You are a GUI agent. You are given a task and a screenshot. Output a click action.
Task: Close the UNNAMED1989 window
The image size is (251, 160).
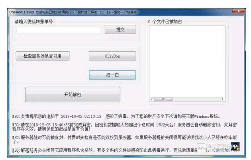(x=238, y=11)
